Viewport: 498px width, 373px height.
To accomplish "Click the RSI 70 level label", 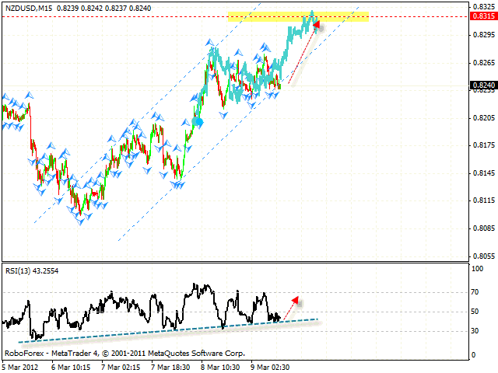I will click(x=474, y=293).
